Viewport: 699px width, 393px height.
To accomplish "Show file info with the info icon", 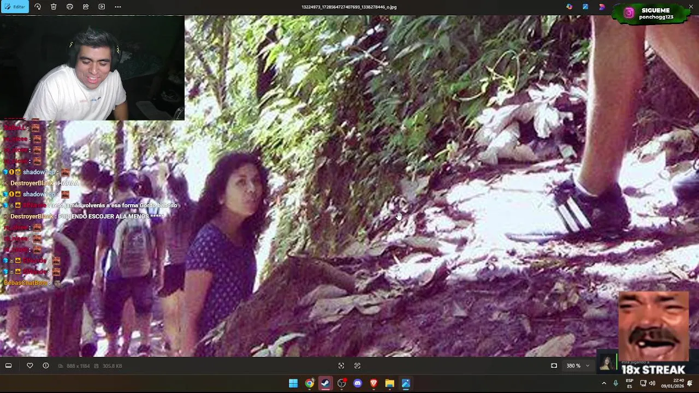I will click(x=46, y=366).
